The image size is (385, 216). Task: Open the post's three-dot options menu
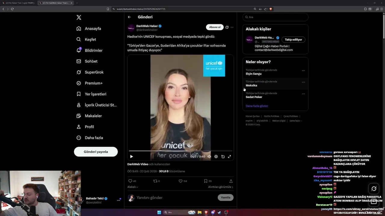point(232,27)
